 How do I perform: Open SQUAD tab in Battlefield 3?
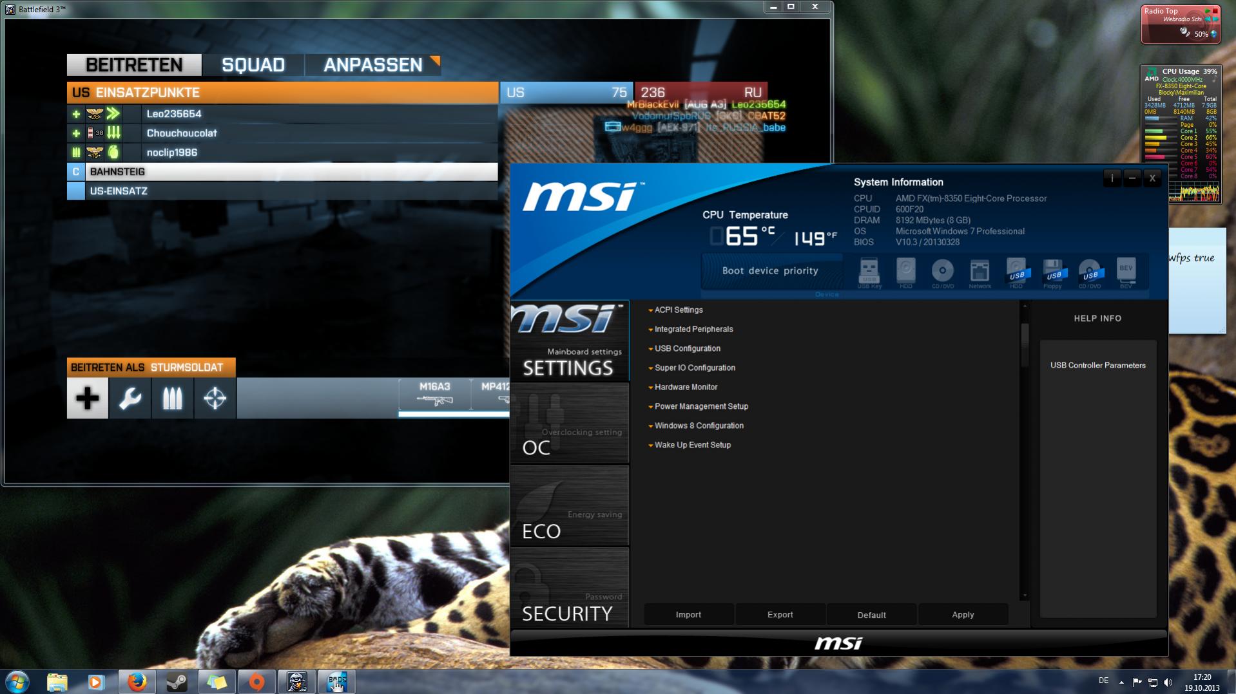tap(253, 65)
